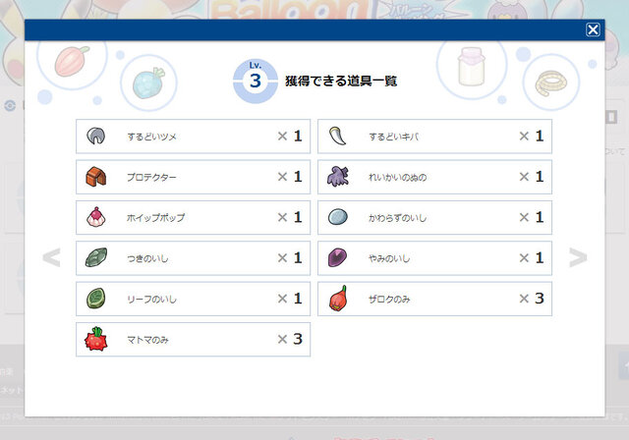
Task: Click the ×1 quantity for かわらずのいし
Action: coord(532,217)
